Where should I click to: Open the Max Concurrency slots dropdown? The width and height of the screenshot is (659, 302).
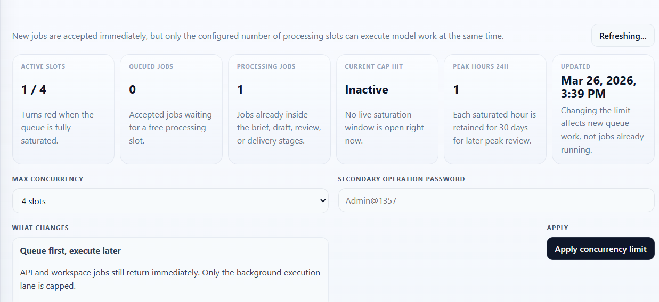point(170,201)
